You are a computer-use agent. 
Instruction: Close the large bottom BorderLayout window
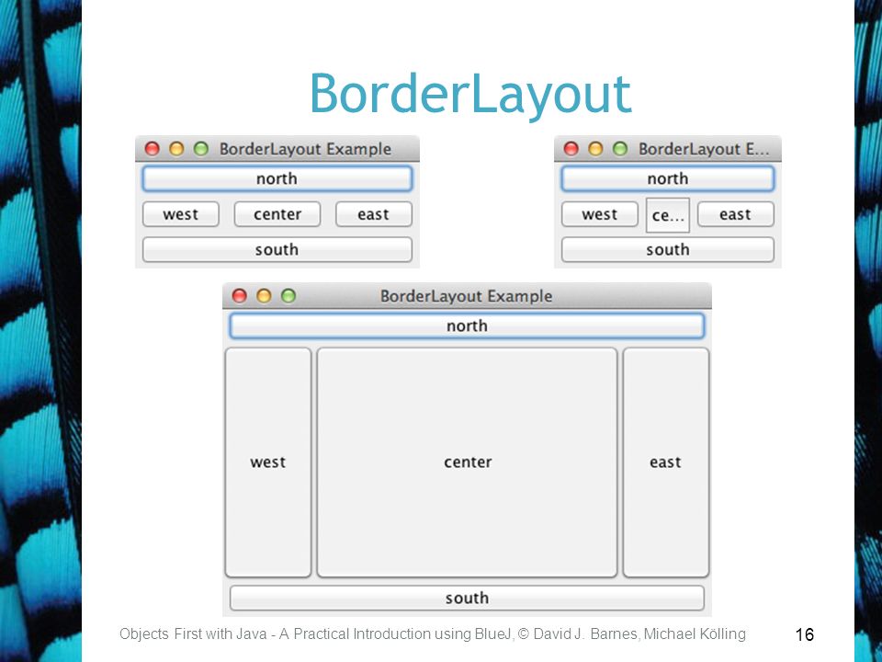click(x=240, y=295)
